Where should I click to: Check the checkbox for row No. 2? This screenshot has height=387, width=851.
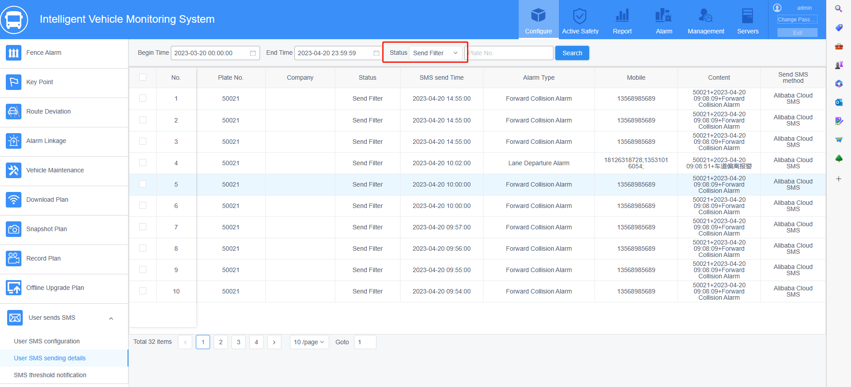[143, 120]
